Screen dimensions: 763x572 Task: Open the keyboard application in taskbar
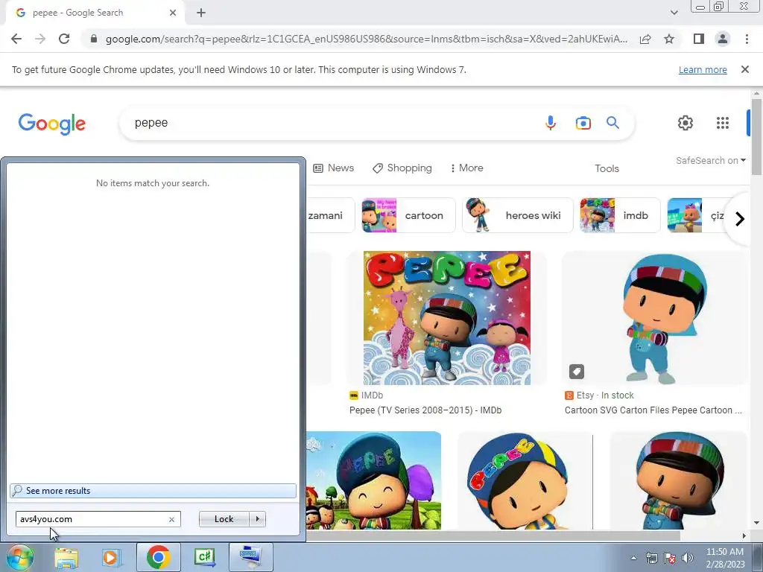250,557
